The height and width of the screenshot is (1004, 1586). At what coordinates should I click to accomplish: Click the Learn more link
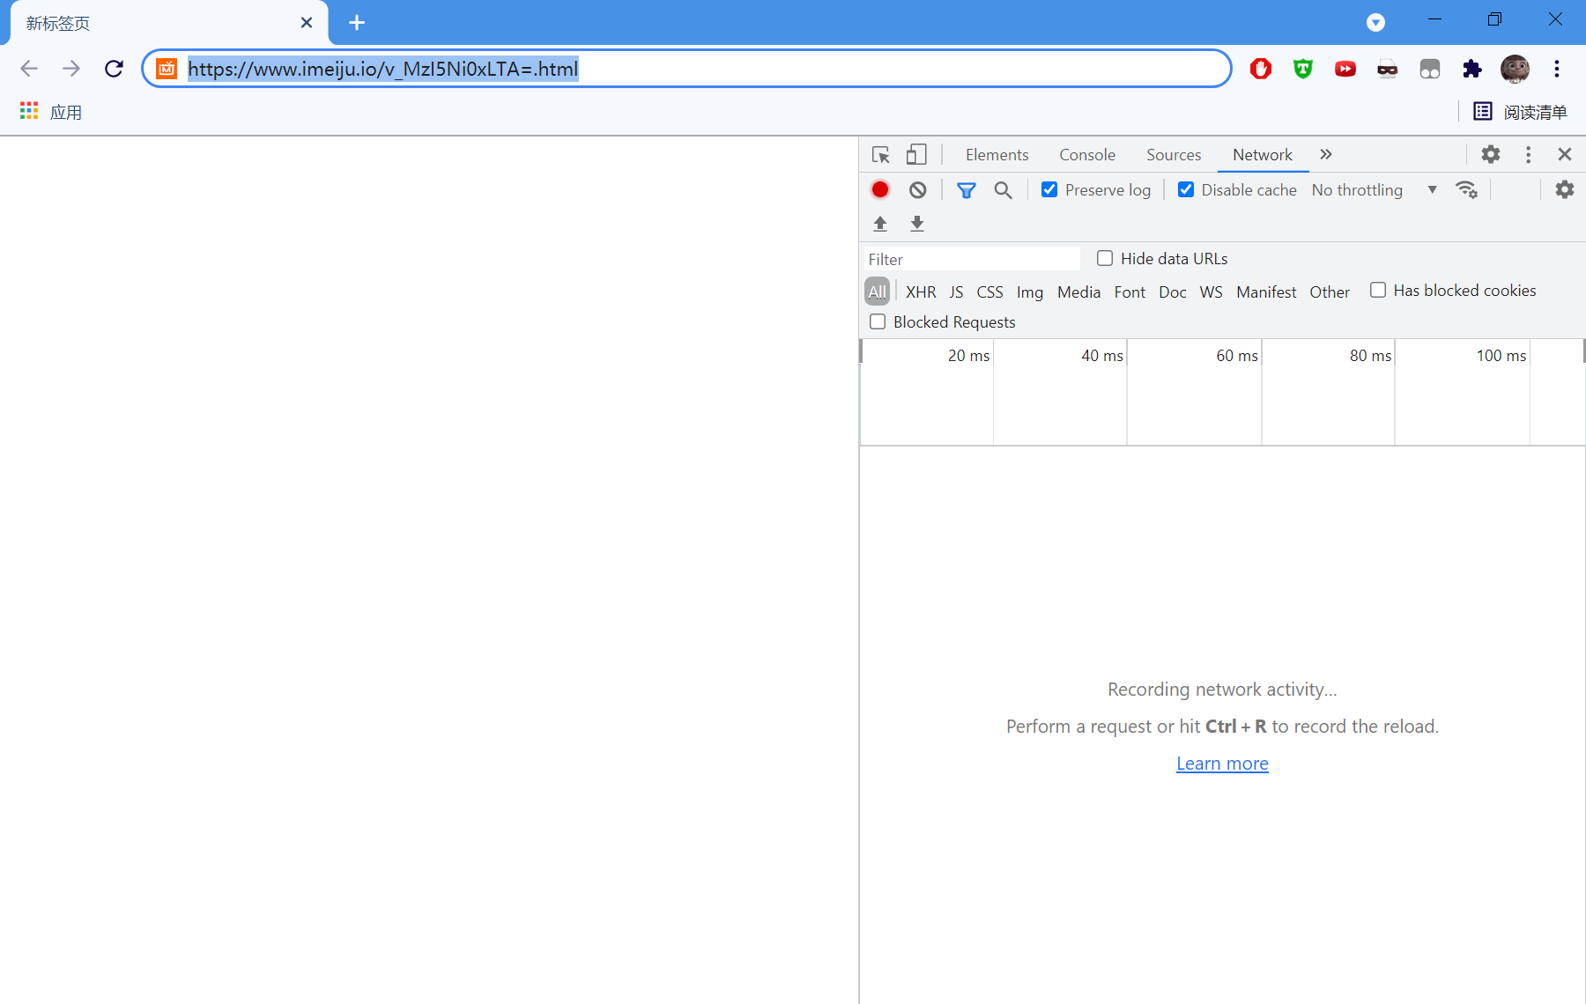coord(1222,764)
